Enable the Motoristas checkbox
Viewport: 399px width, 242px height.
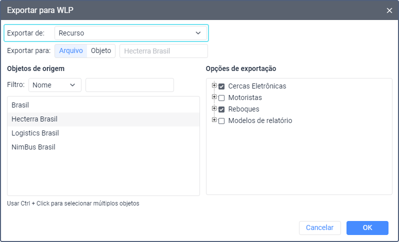(221, 98)
